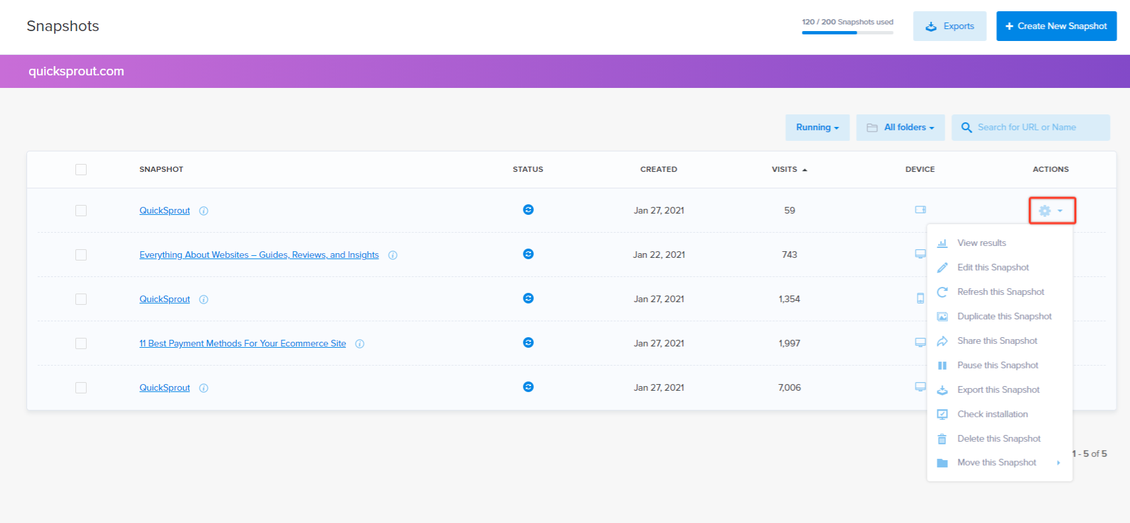1130x523 pixels.
Task: Click info icon beside 1,354-visits QuickSprout
Action: coord(204,300)
